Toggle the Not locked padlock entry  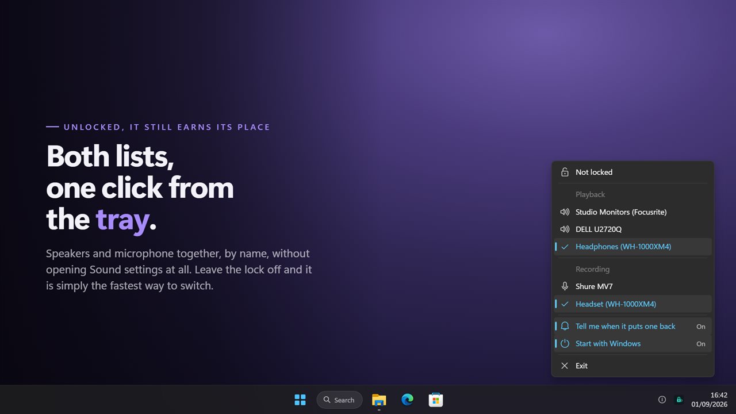coord(632,172)
